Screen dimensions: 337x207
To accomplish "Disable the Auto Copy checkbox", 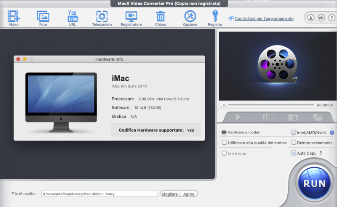I will (x=293, y=153).
